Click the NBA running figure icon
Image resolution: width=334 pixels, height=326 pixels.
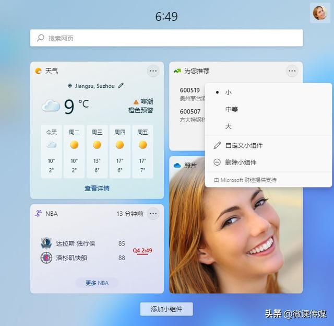[38, 214]
